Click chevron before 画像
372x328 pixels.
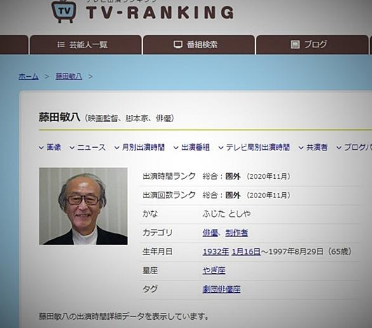tap(41, 148)
